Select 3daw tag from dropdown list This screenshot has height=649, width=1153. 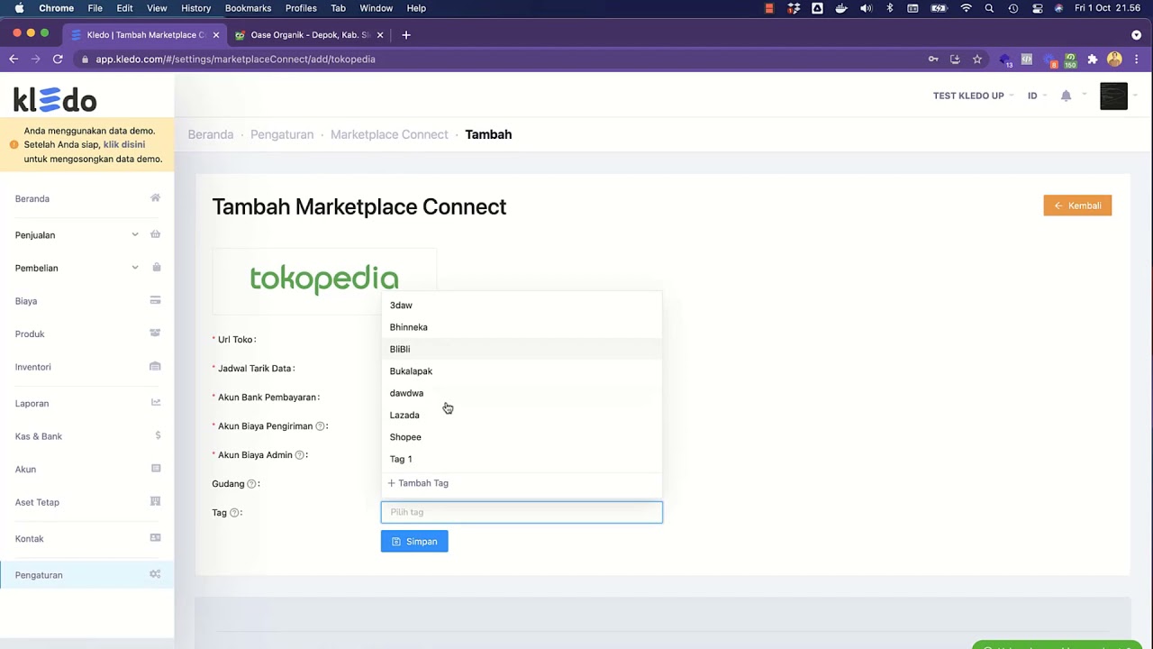tap(522, 306)
